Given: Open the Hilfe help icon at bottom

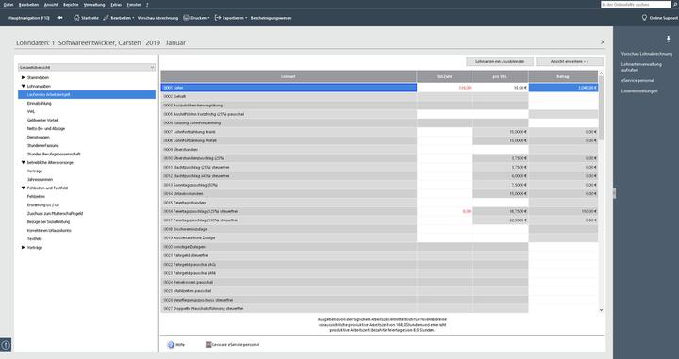Looking at the screenshot, I should [x=171, y=345].
